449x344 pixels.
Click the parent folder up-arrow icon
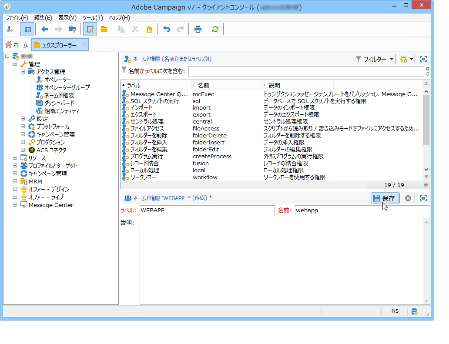click(x=73, y=29)
